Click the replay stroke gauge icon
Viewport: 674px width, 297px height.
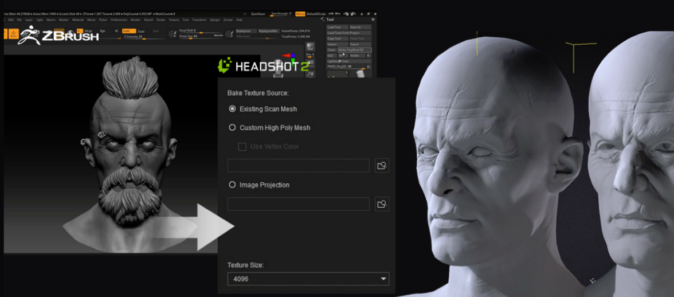point(229,34)
